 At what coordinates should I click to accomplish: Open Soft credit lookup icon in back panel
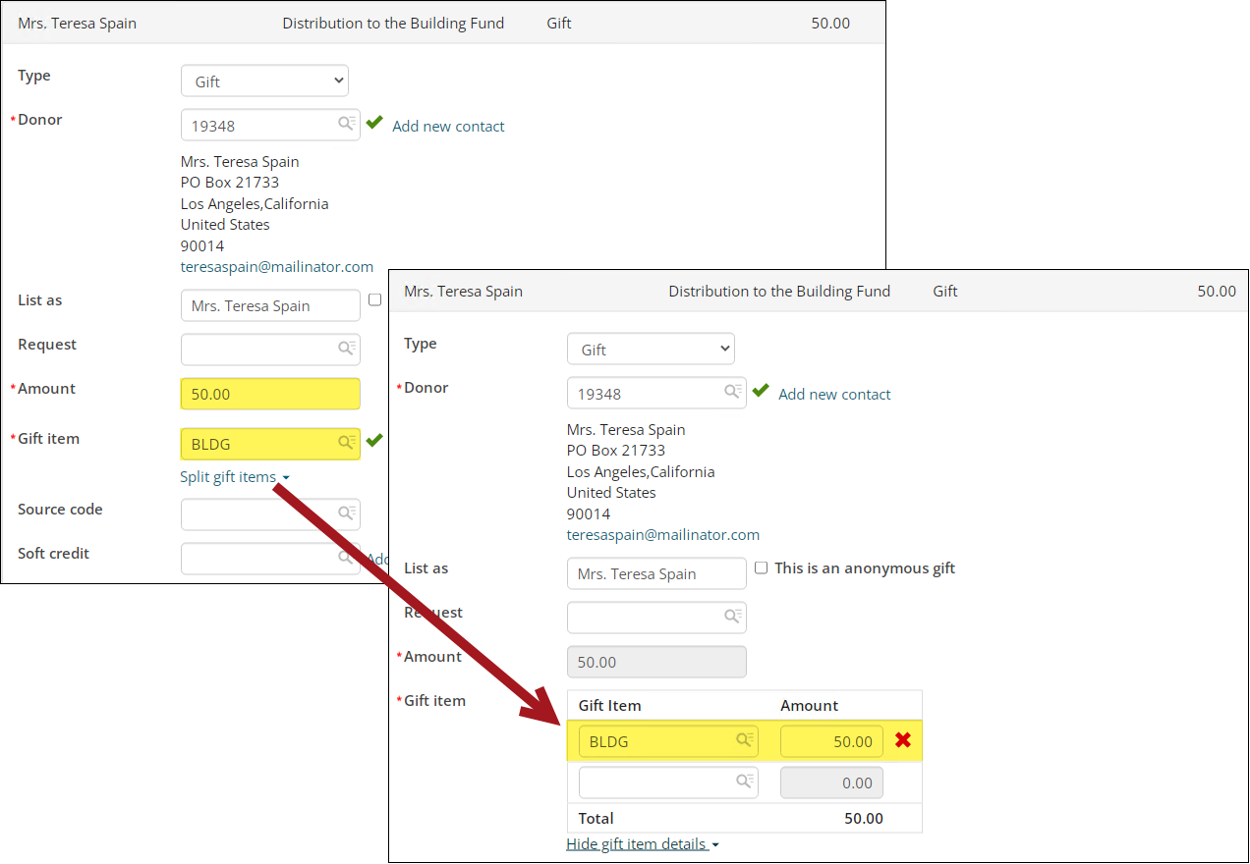(x=348, y=557)
